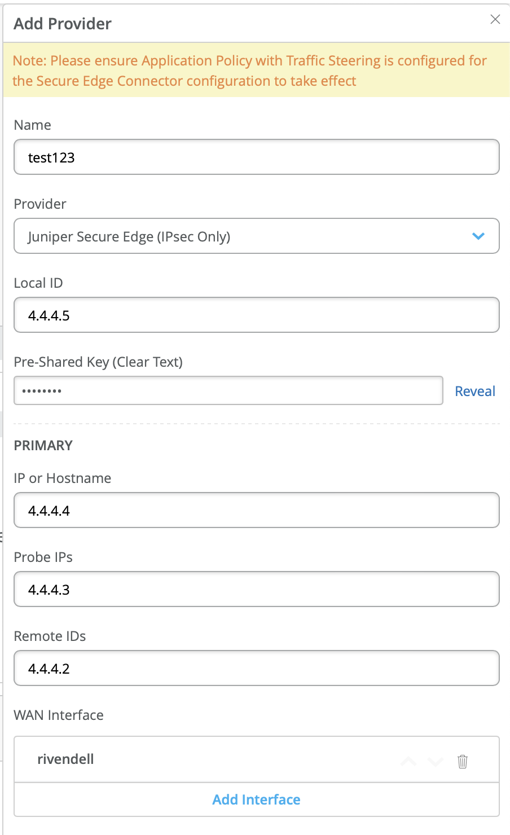Move rivendell interface down
Image resolution: width=510 pixels, height=835 pixels.
(x=436, y=761)
